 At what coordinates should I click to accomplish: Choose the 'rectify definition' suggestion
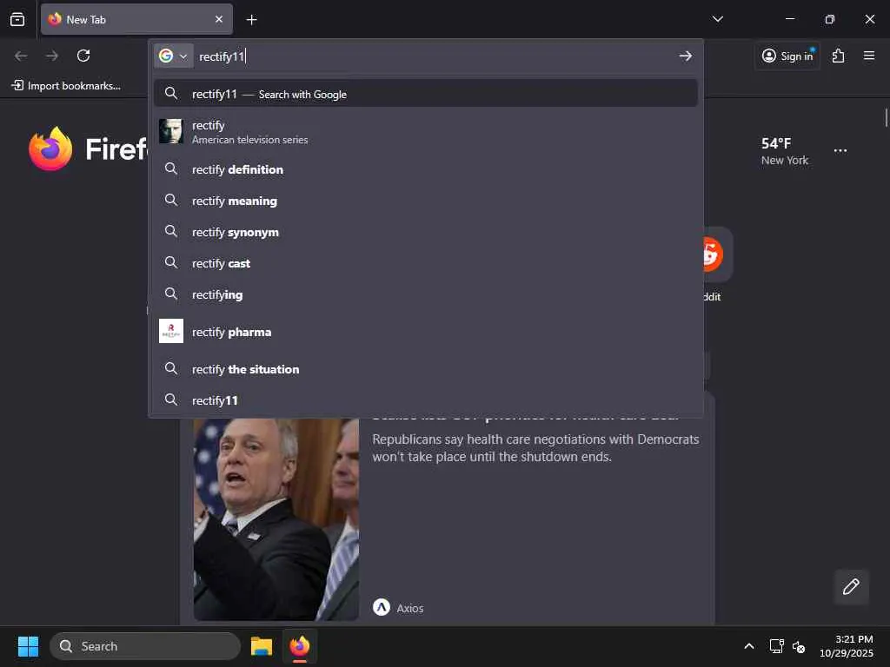426,169
